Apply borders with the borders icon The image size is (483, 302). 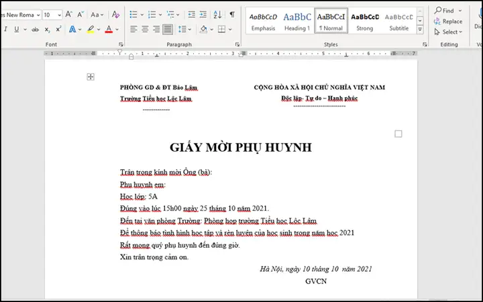pyautogui.click(x=221, y=30)
